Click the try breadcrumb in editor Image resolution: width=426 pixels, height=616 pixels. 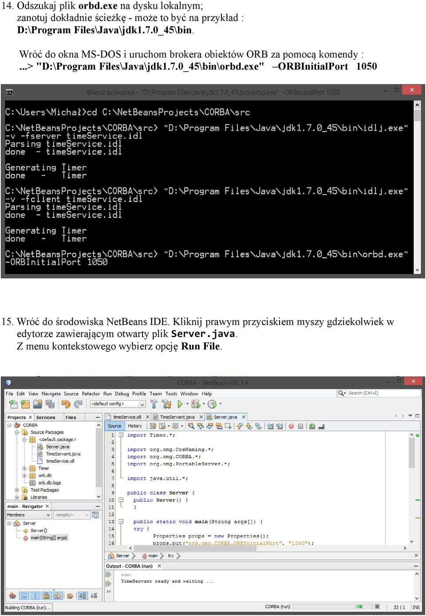click(171, 556)
